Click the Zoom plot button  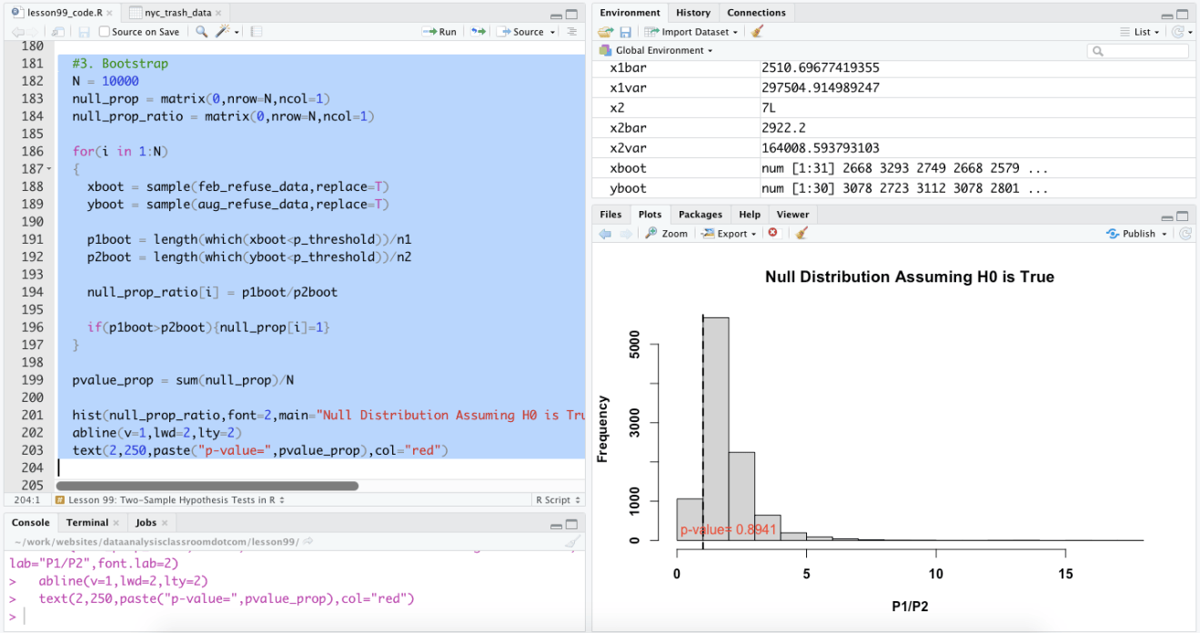tap(667, 234)
